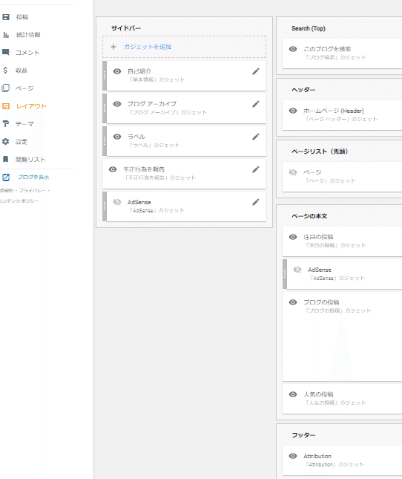Open the 設定 settings gear icon
The width and height of the screenshot is (402, 479).
(x=6, y=141)
